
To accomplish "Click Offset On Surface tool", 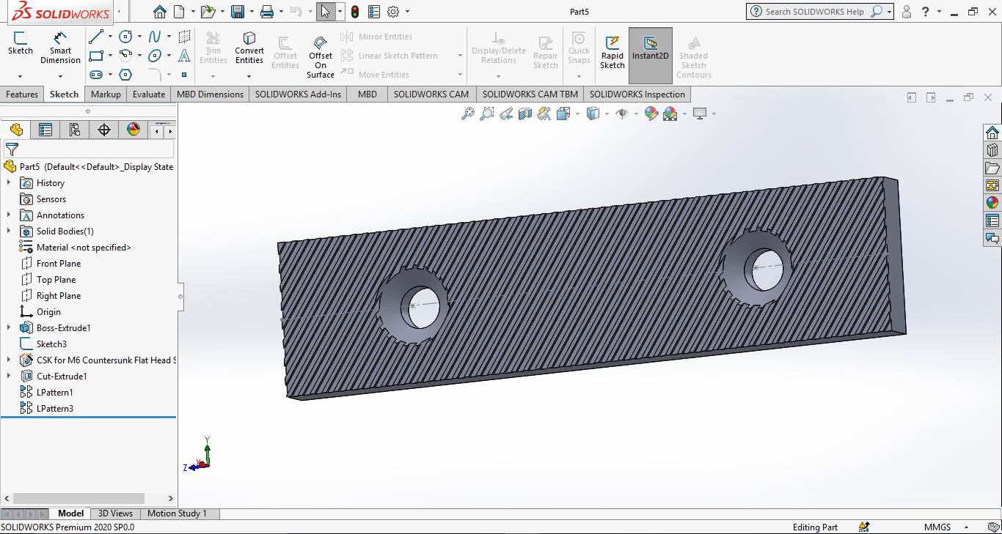I will [321, 56].
